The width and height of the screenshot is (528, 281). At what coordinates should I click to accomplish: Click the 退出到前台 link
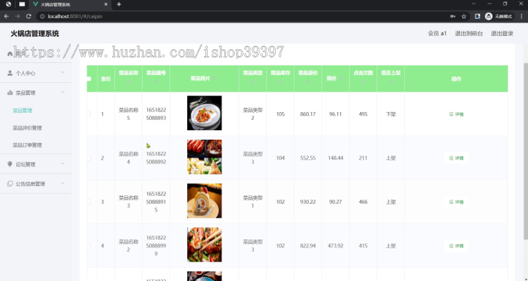(x=469, y=33)
